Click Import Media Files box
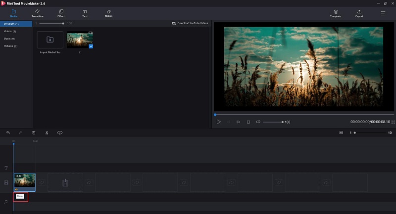 coord(50,40)
